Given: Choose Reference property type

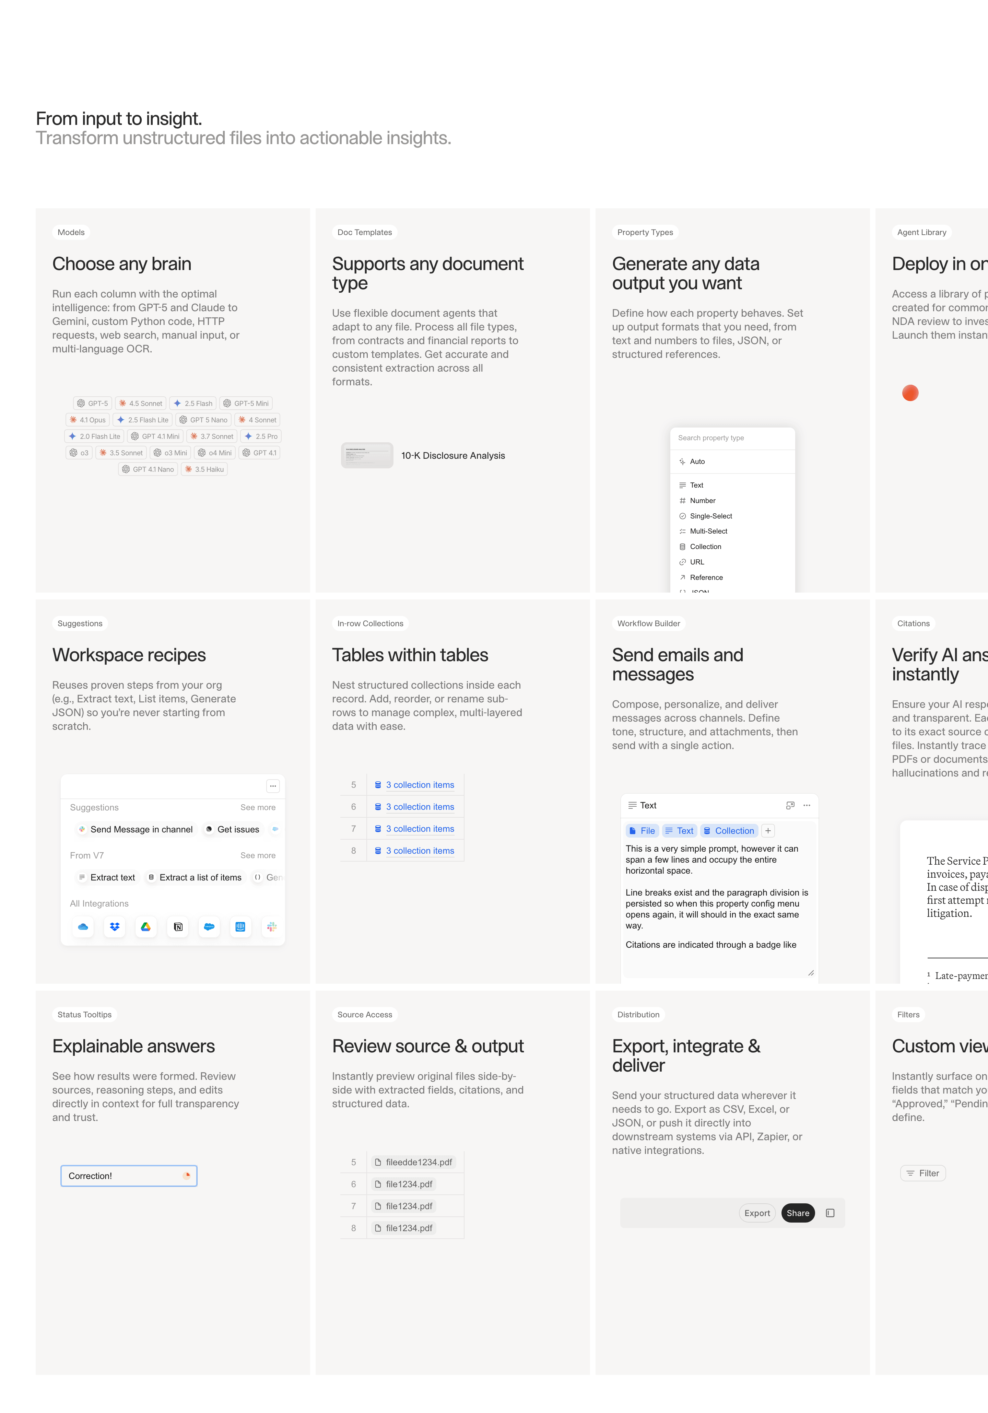Looking at the screenshot, I should coord(732,578).
